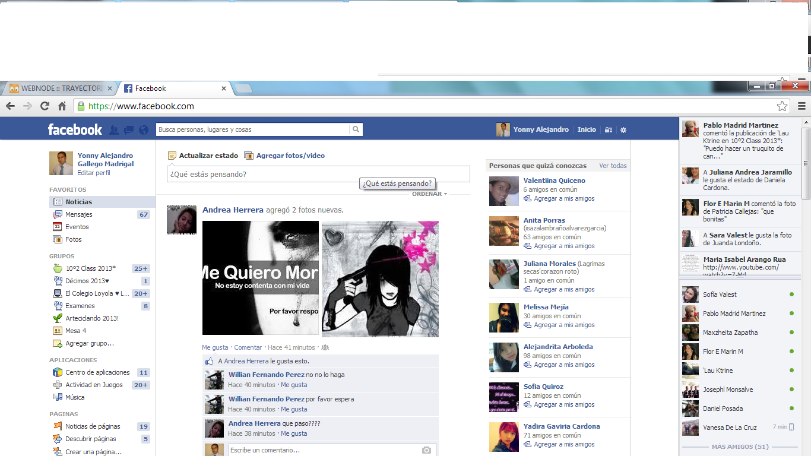Click '¿Qué estás pensando?' status box
811x456 pixels.
coord(318,174)
